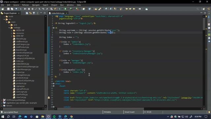Expand the WEB-INF folder
The image size is (211, 119).
click(12, 36)
